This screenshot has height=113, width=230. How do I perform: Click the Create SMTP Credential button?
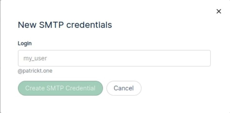(x=60, y=88)
